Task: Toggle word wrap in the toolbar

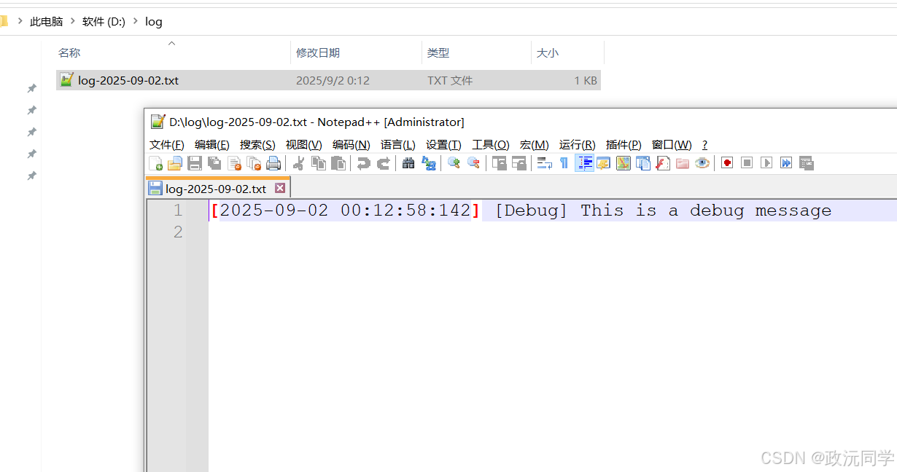Action: click(544, 163)
